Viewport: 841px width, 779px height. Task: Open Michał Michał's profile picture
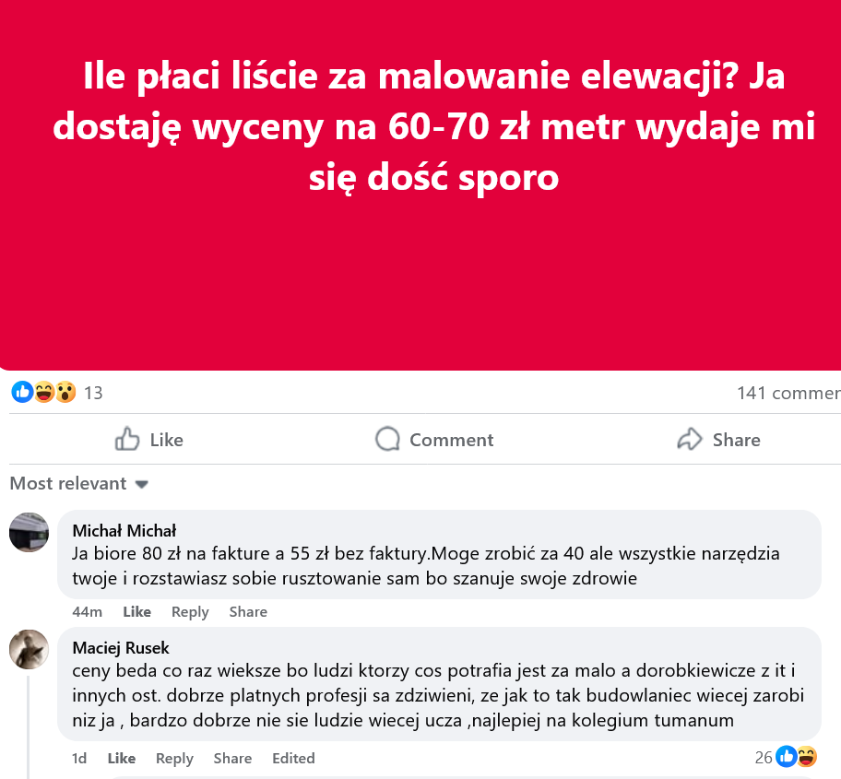[29, 532]
